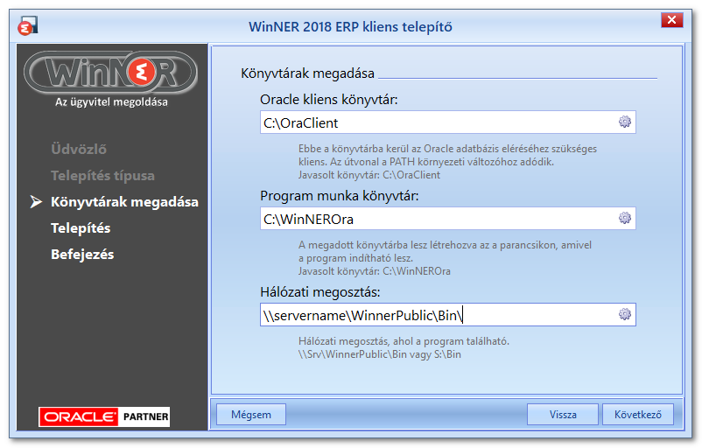The height and width of the screenshot is (448, 702).
Task: Select the Üdvözlő step in sidebar
Action: tap(79, 149)
